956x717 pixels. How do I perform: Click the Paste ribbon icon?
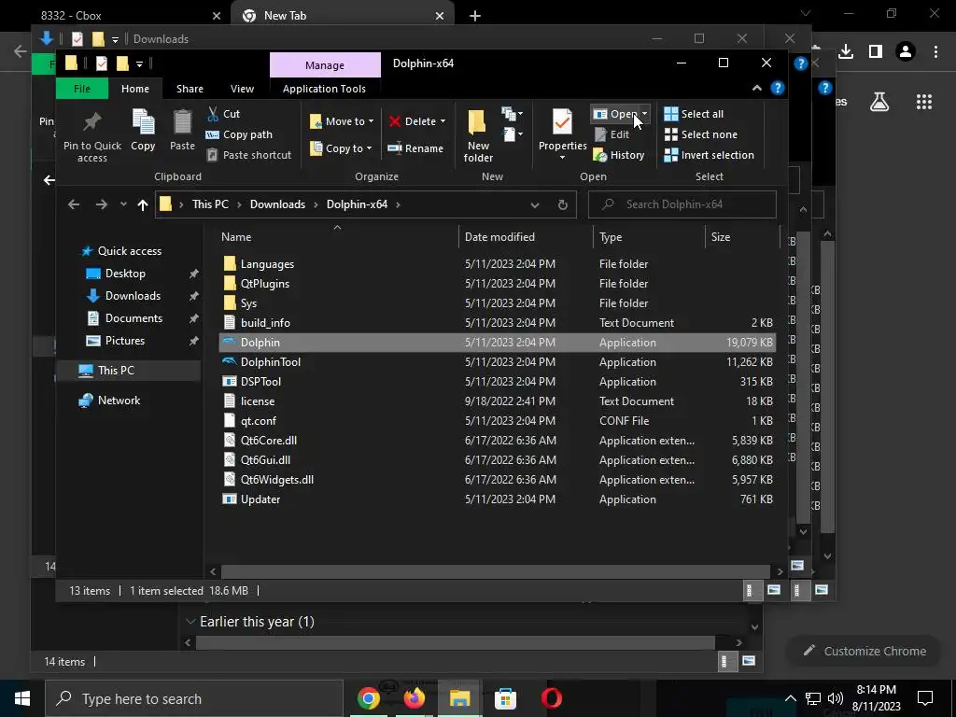pyautogui.click(x=182, y=122)
